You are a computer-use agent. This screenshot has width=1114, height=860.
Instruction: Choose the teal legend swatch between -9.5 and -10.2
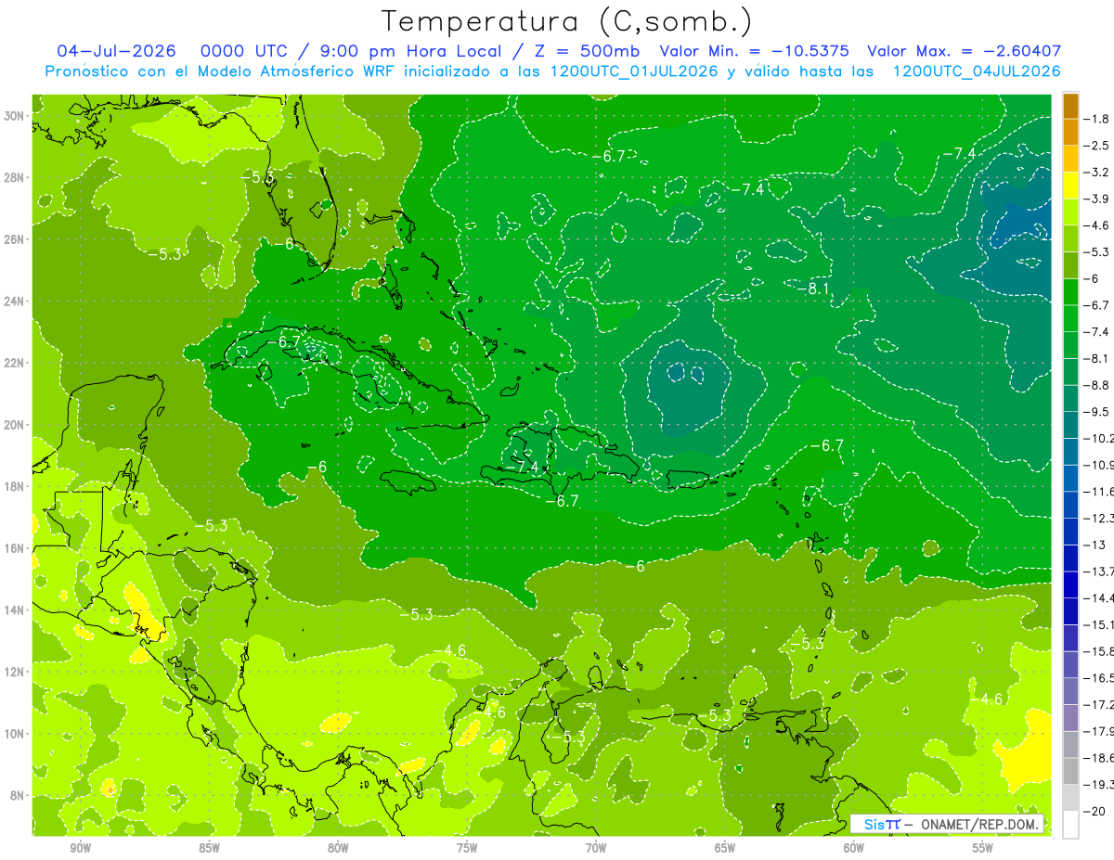click(1070, 425)
